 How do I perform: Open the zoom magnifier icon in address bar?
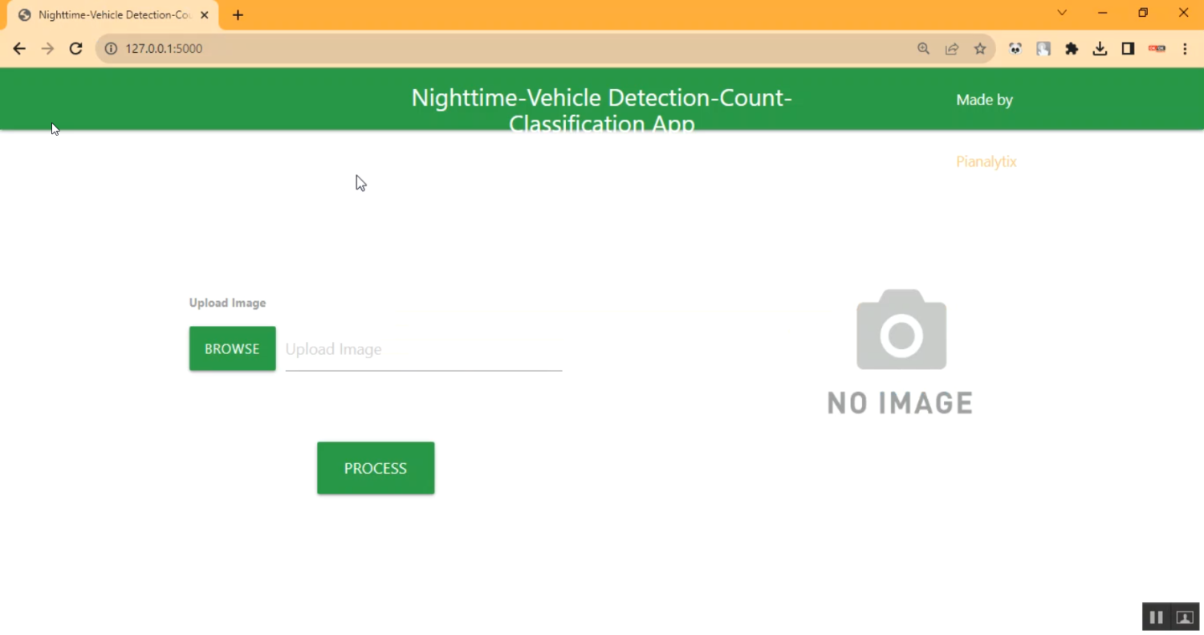click(923, 48)
